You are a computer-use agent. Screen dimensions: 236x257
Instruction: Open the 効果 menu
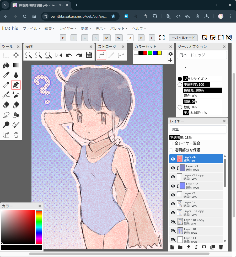point(86,28)
